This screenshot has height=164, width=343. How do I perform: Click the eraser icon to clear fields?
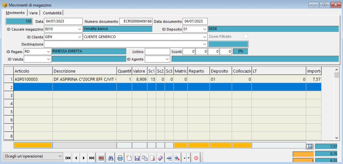[160, 158]
